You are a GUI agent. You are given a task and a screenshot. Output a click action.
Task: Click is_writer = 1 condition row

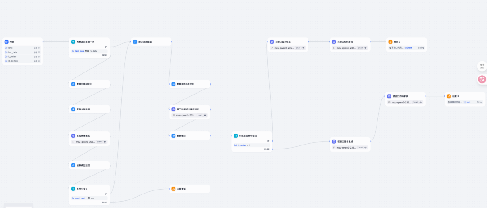252,145
